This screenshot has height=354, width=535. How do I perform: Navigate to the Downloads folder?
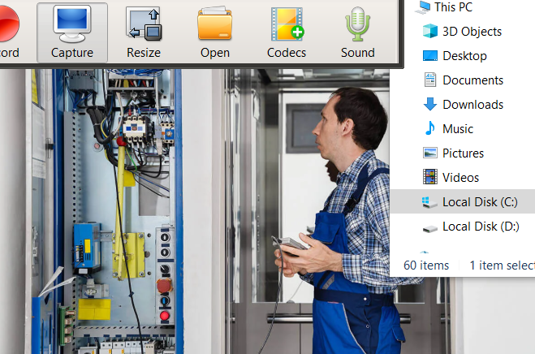click(x=472, y=105)
